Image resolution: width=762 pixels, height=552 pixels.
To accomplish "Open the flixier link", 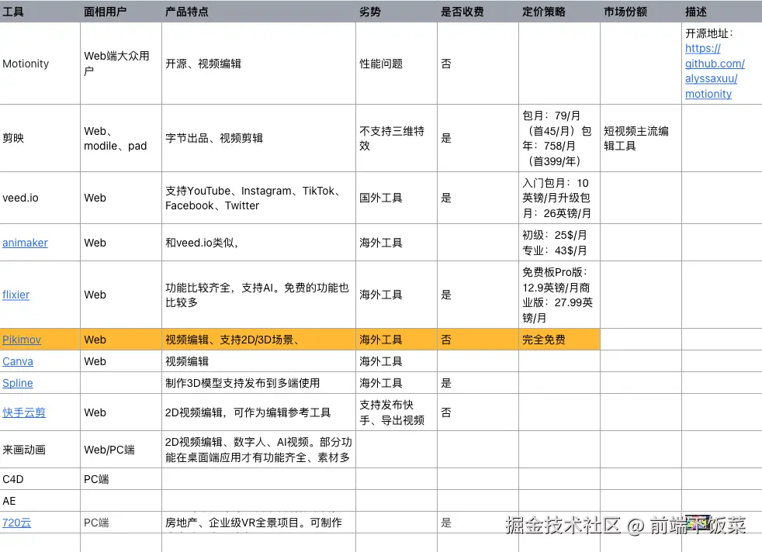I will pos(16,295).
